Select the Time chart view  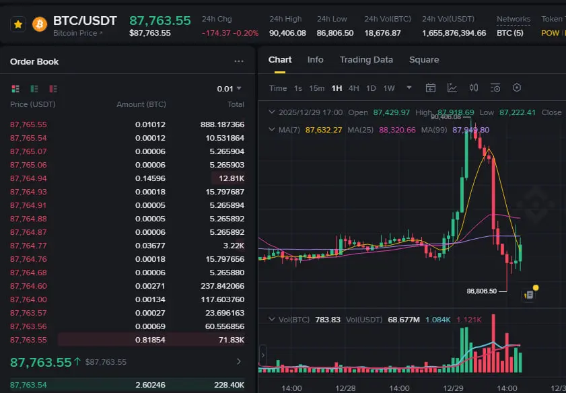[x=278, y=88]
